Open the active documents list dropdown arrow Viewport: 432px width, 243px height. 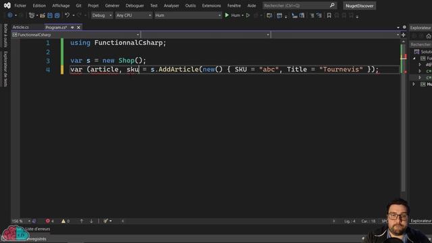pos(398,27)
